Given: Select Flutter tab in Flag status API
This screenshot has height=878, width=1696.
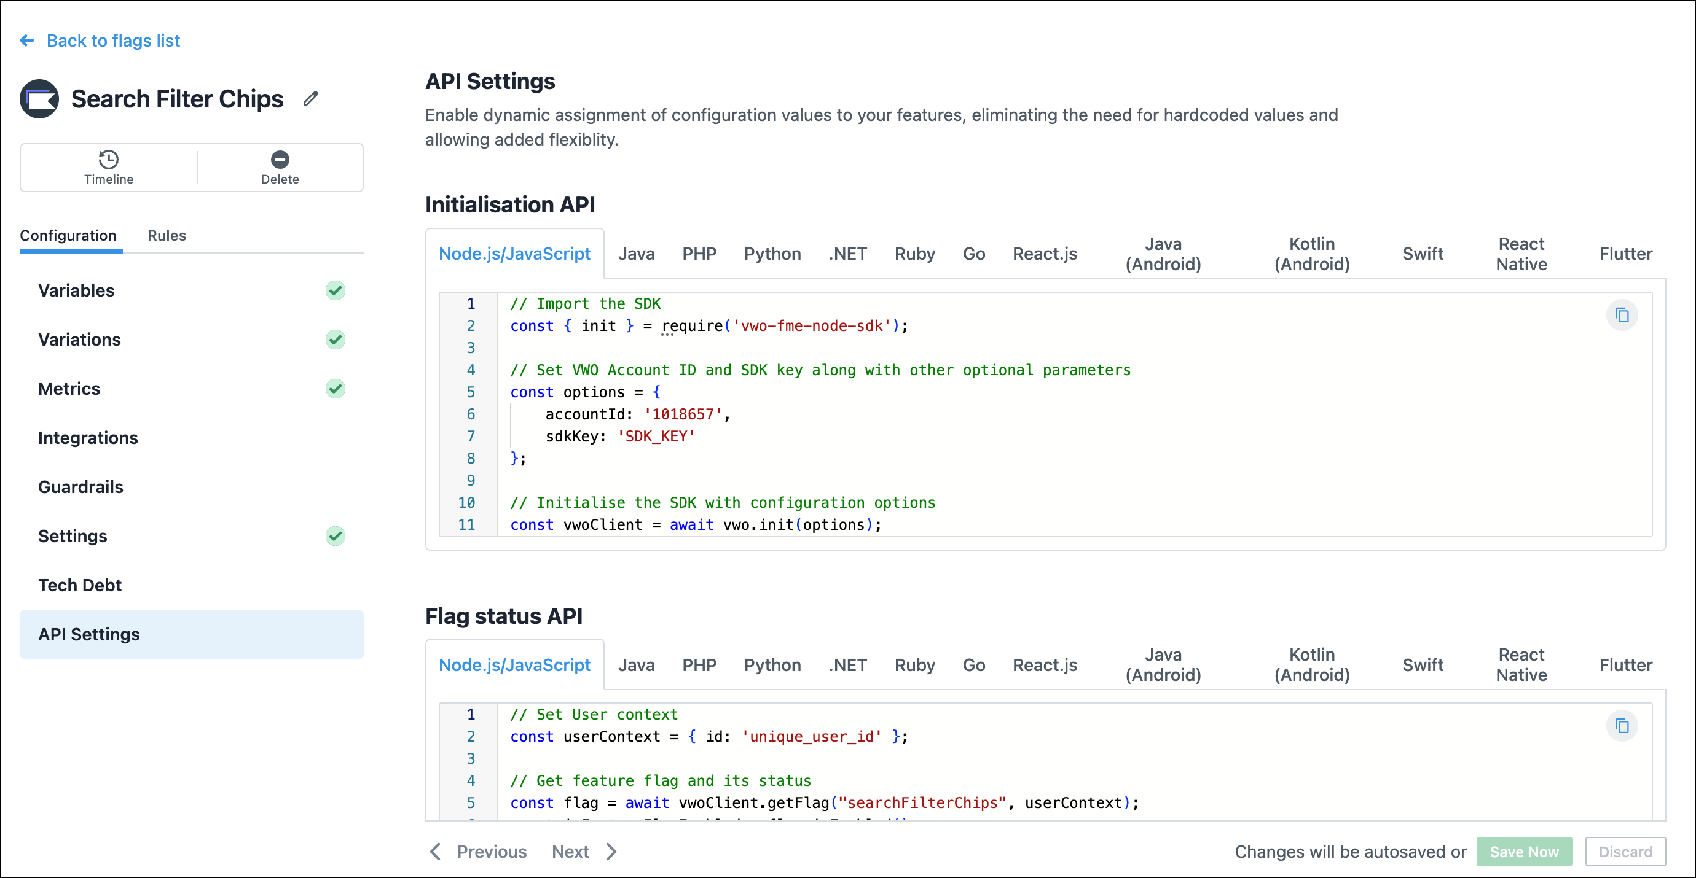Looking at the screenshot, I should 1625,665.
